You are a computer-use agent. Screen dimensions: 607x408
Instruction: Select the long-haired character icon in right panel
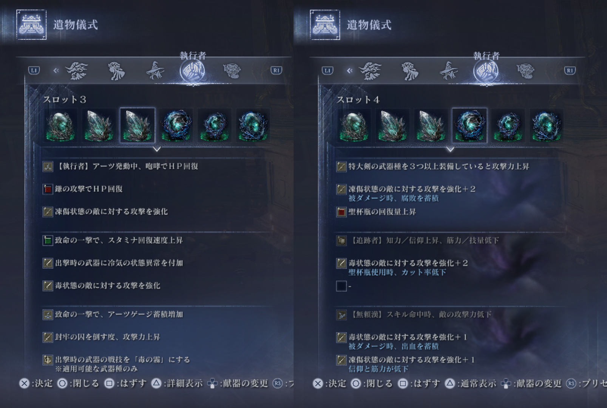coord(410,71)
